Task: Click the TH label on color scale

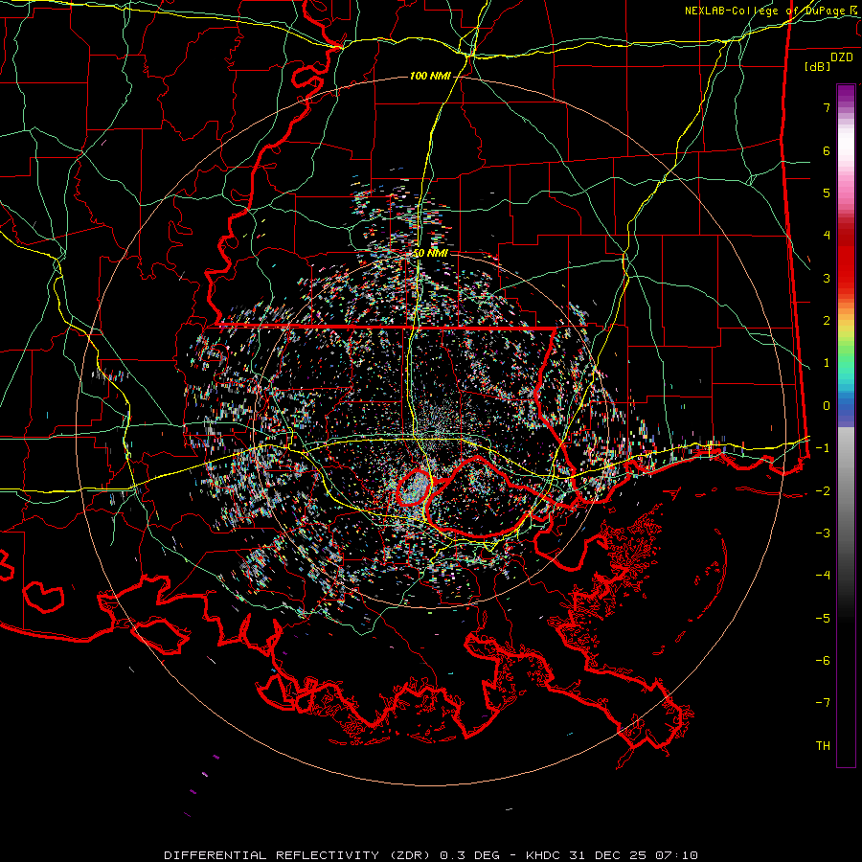Action: 823,745
